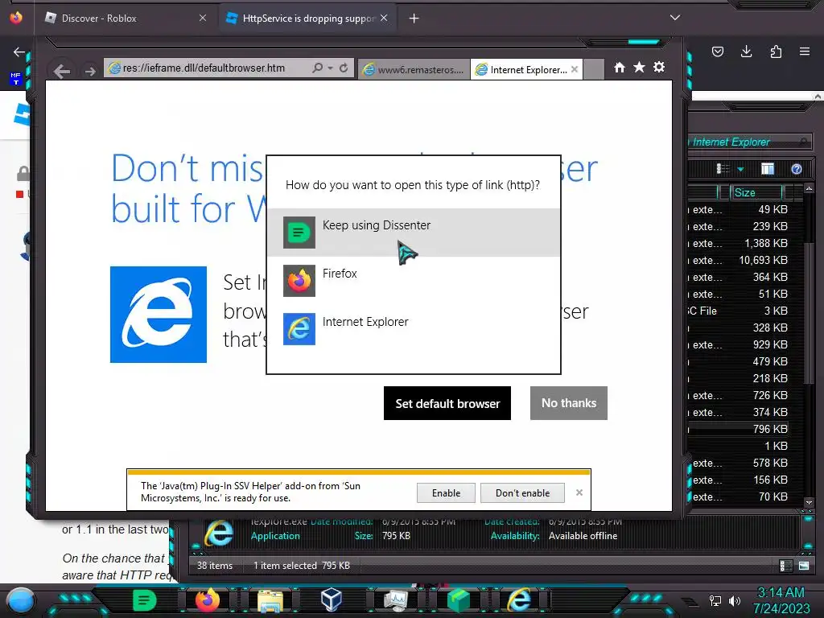The image size is (824, 618).
Task: Click the volume speaker tray icon
Action: tap(734, 600)
